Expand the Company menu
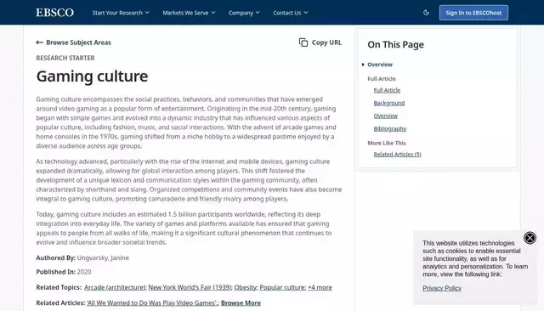 point(244,13)
